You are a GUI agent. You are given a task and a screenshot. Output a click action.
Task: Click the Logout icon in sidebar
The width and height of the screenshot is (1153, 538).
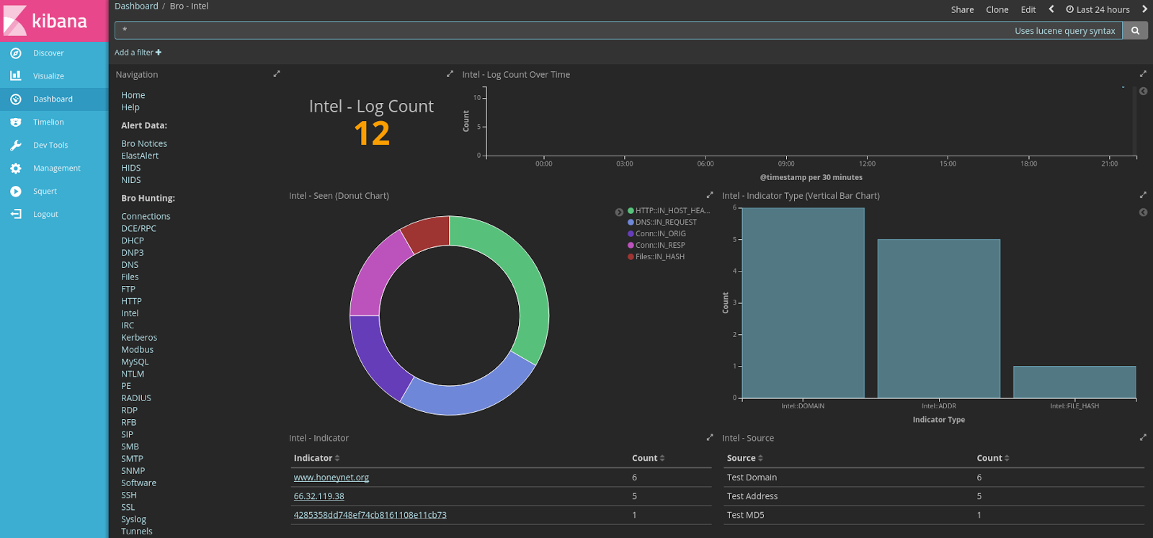[16, 214]
